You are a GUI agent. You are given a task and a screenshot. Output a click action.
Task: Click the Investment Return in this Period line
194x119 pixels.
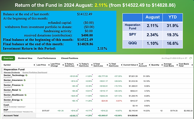55,48
